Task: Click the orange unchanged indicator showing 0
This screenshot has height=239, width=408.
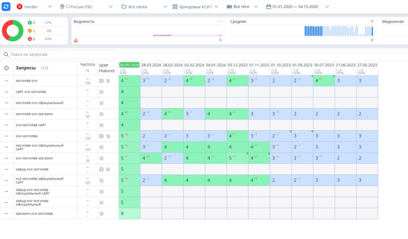Action: (x=29, y=31)
